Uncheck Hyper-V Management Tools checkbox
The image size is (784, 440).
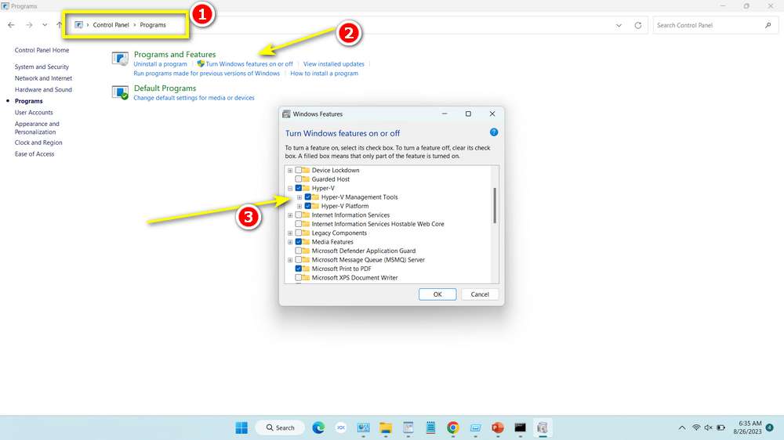[x=308, y=197]
